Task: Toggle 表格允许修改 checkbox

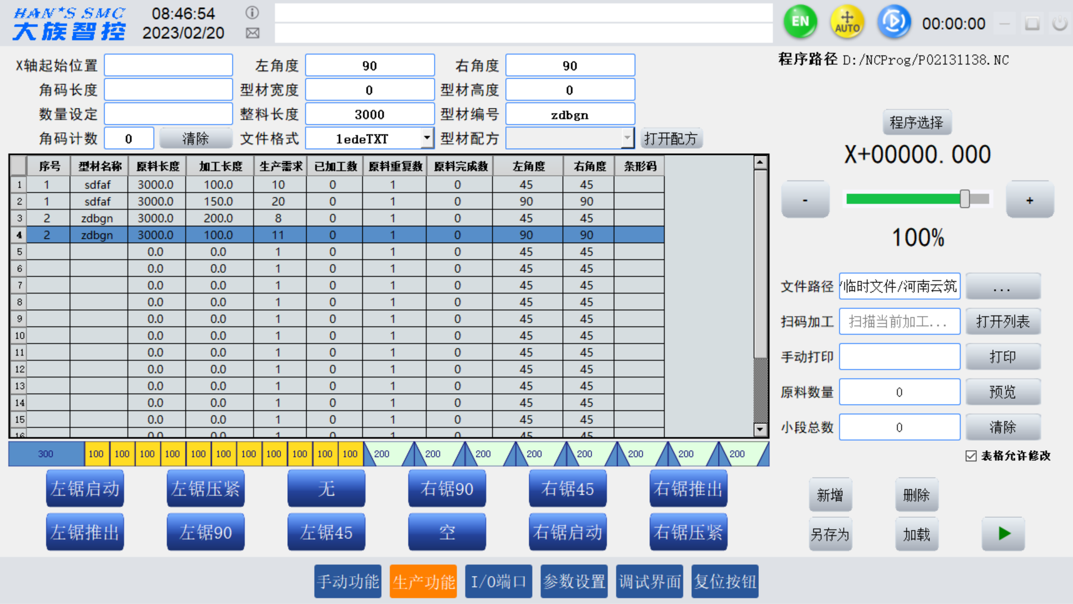Action: pyautogui.click(x=971, y=456)
